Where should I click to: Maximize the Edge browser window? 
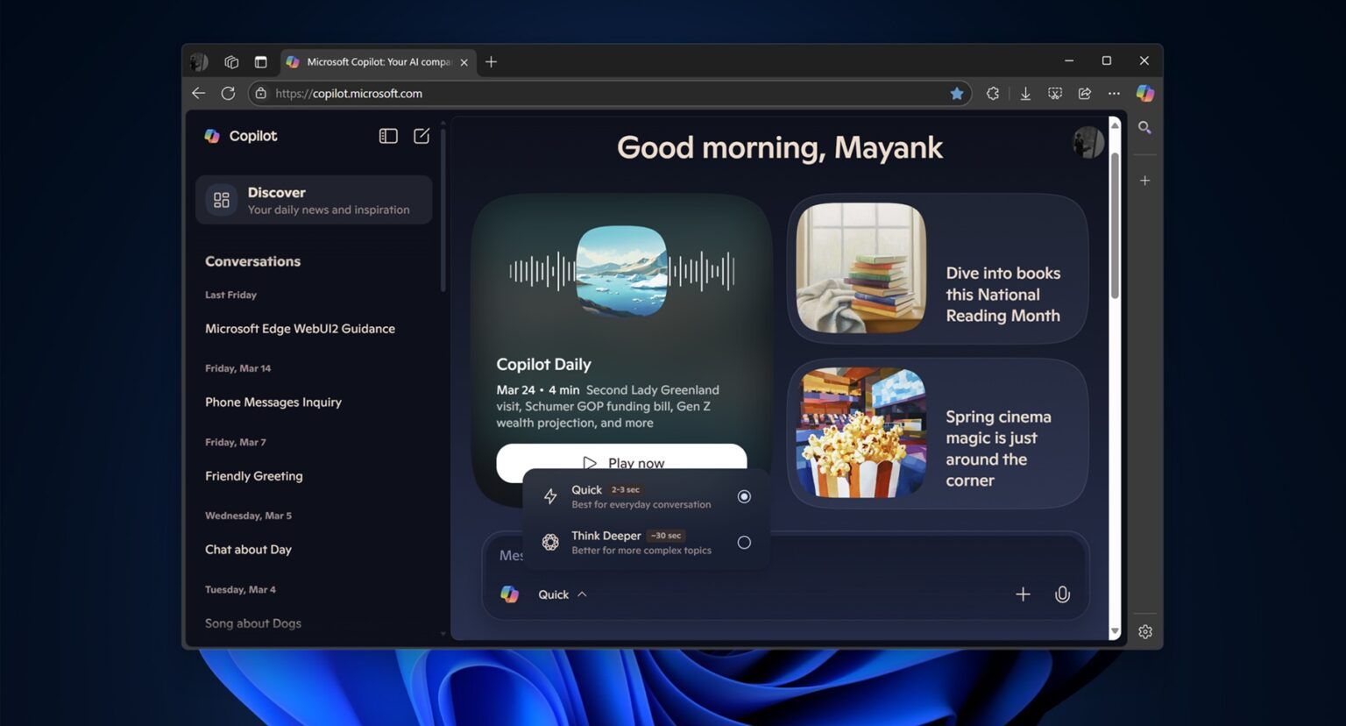[x=1107, y=61]
